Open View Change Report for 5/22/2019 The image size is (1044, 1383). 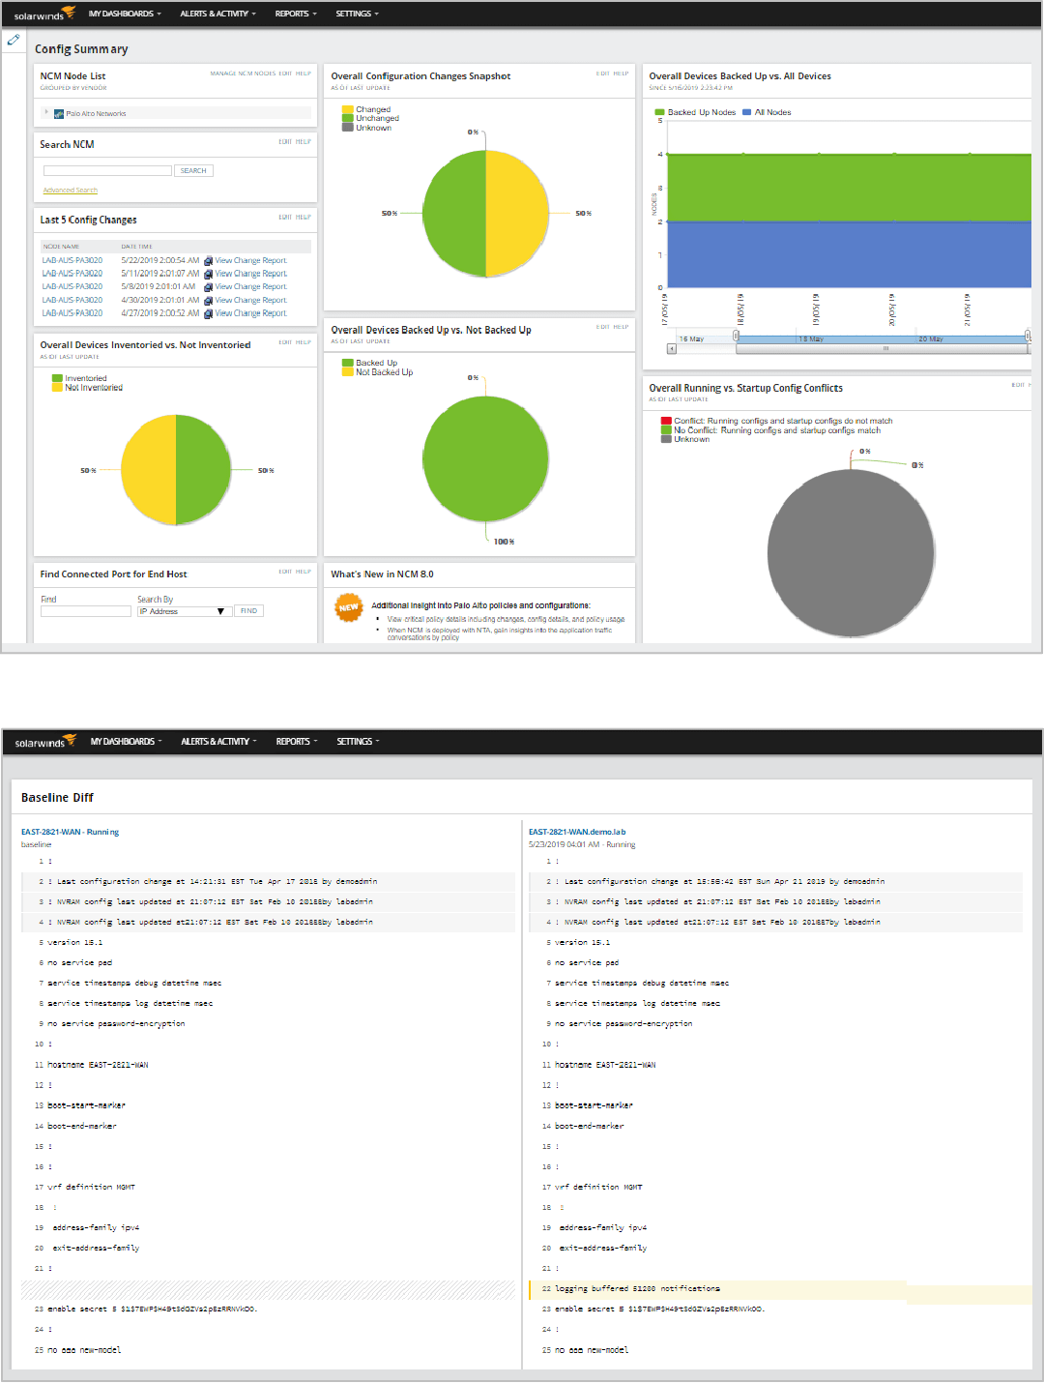point(251,260)
